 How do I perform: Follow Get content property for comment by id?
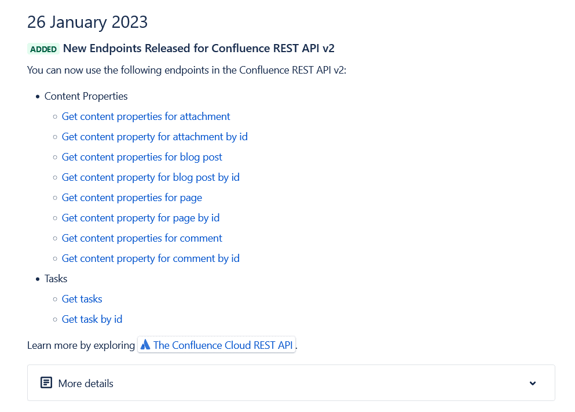tap(151, 258)
